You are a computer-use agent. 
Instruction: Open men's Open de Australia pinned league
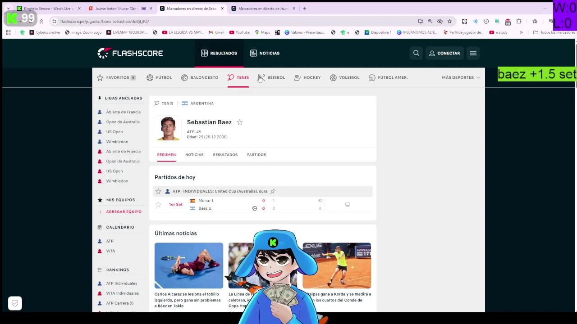coord(123,122)
